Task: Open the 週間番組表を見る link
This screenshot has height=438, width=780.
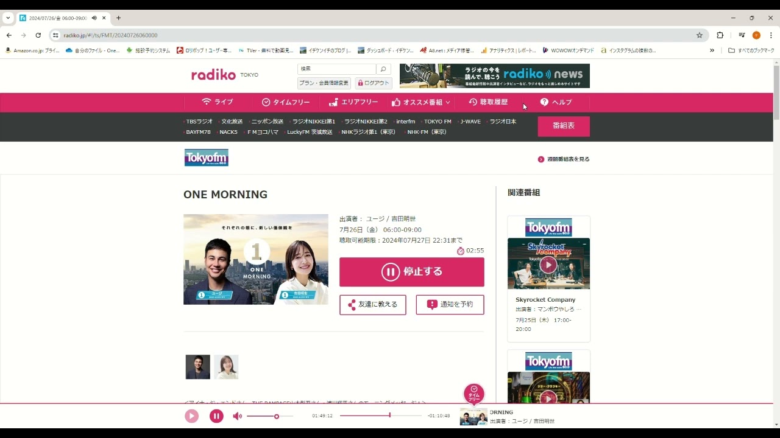Action: click(x=564, y=159)
